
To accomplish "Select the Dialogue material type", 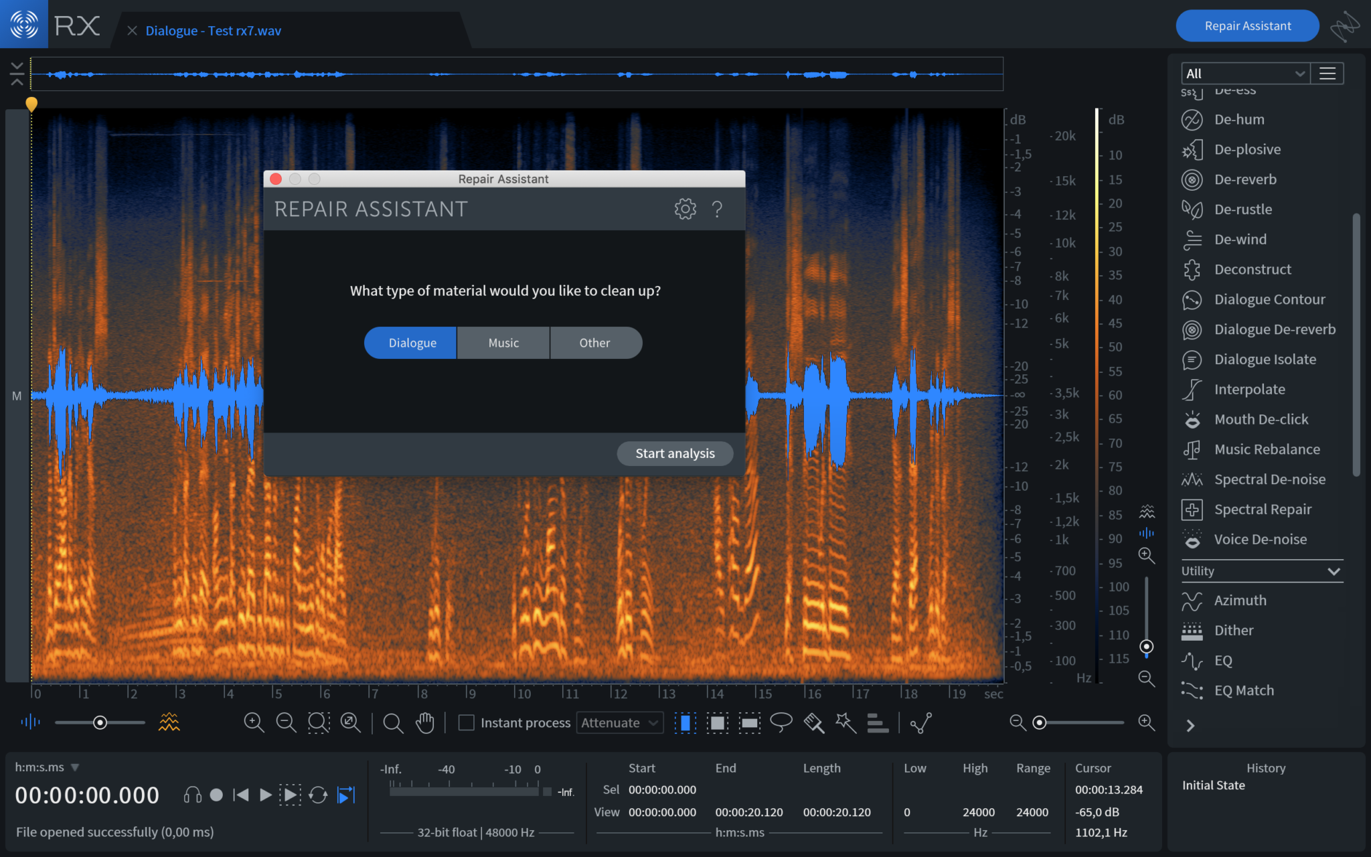I will pyautogui.click(x=412, y=341).
